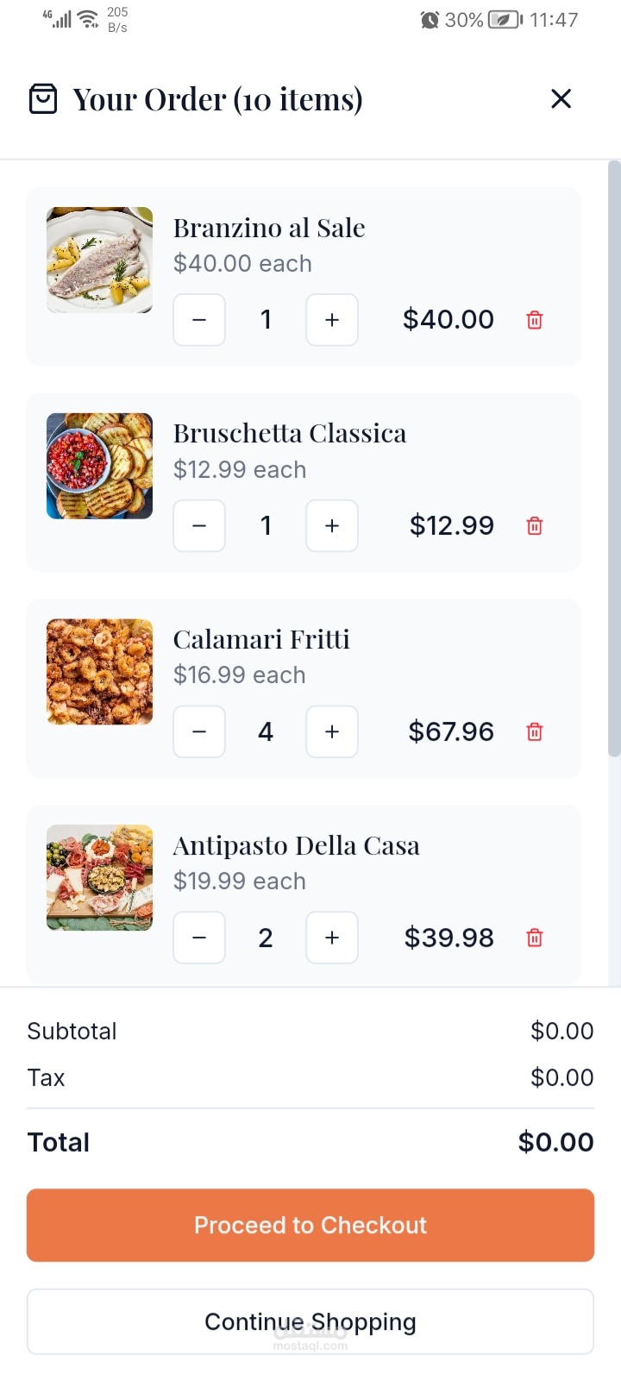
Task: Close the Your Order panel
Action: point(561,99)
